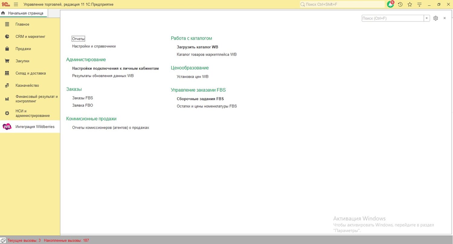Open the 1C main menu logo
Viewport: 453px width, 244px height.
click(6, 5)
